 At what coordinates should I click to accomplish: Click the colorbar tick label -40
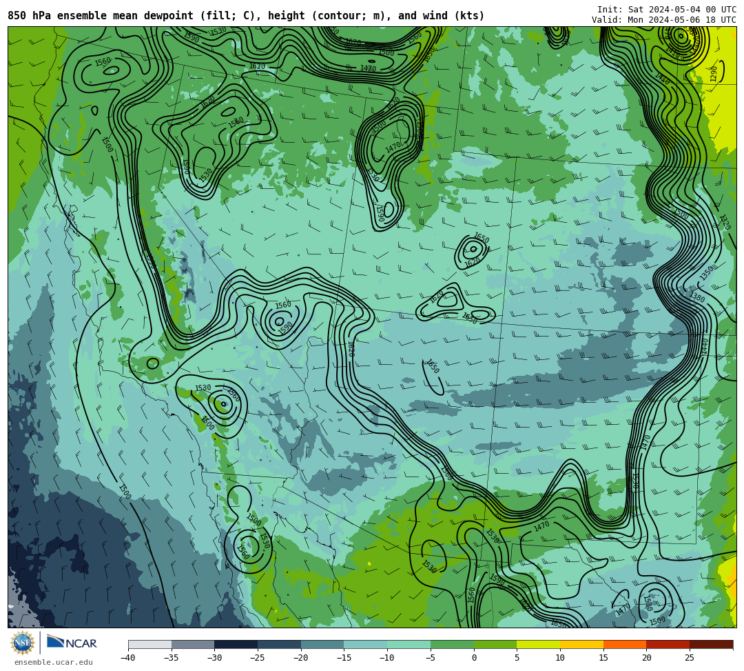point(127,658)
